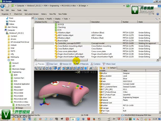Open the Actions dropdown menu

click(x=40, y=19)
